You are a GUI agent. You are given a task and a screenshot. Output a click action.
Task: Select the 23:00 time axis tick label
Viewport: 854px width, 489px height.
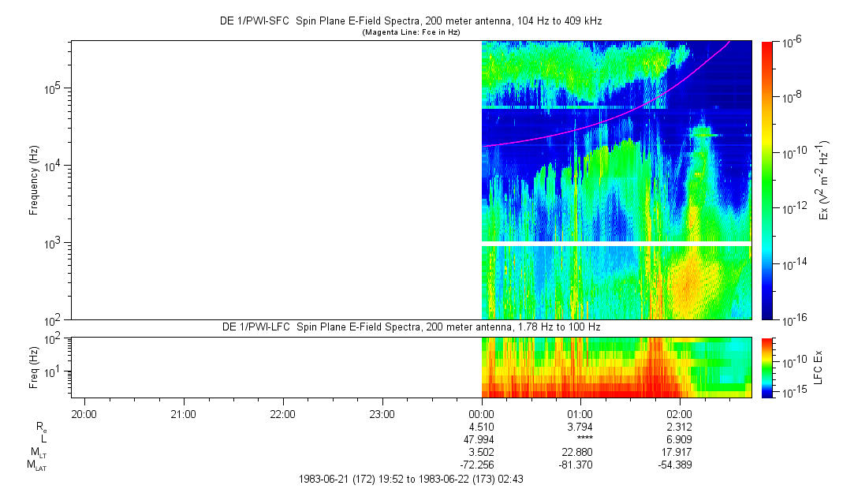tap(382, 412)
